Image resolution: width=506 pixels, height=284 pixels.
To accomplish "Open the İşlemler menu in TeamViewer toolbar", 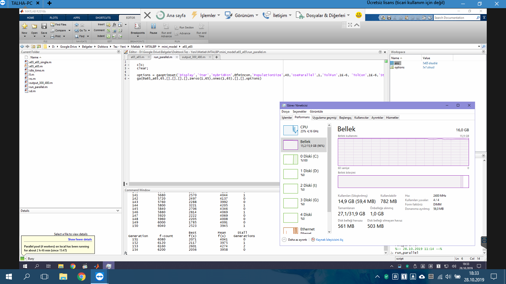I will tap(206, 16).
